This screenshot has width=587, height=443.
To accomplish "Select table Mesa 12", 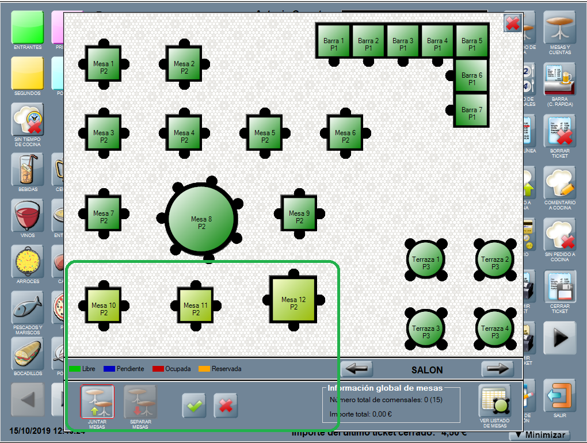I will (293, 299).
